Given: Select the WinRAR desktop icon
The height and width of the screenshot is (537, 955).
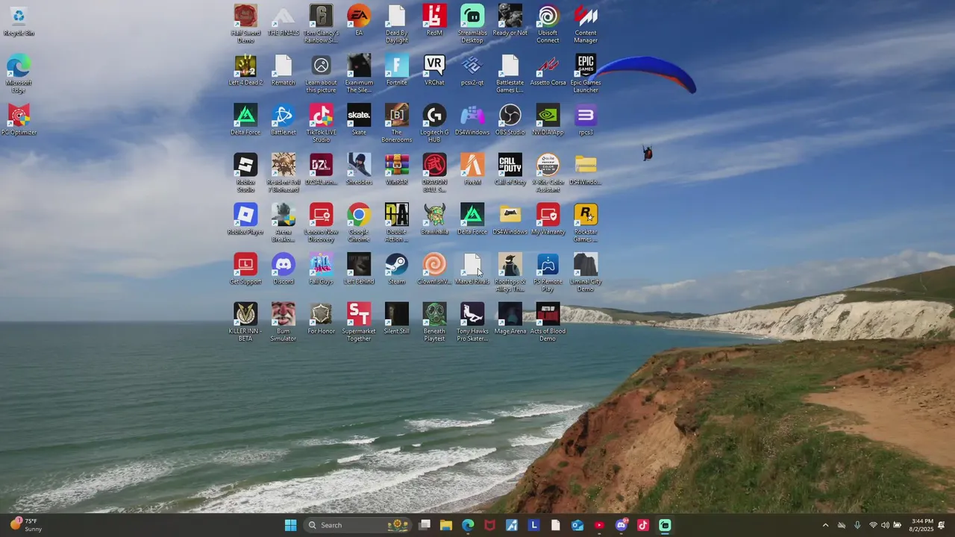Looking at the screenshot, I should [x=397, y=170].
